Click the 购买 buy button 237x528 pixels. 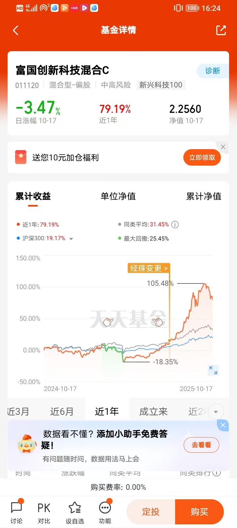199,512
